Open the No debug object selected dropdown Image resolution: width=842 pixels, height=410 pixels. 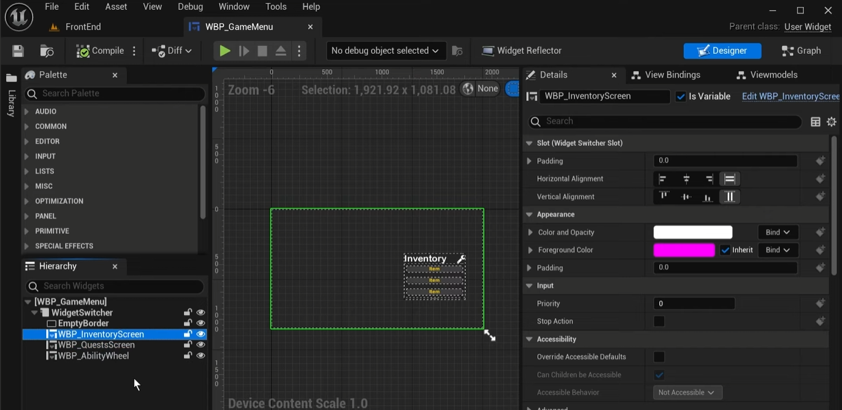(x=385, y=51)
